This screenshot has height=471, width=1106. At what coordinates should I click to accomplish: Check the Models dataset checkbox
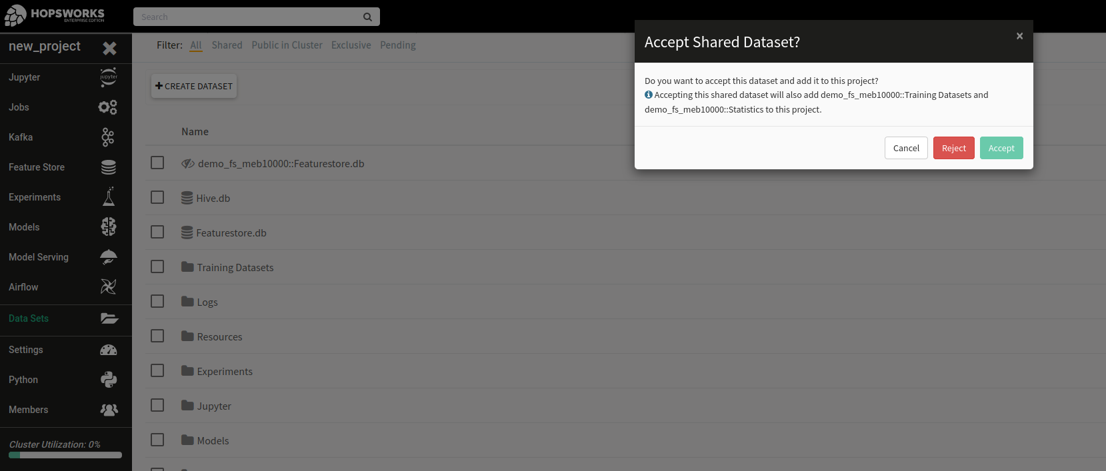point(157,440)
